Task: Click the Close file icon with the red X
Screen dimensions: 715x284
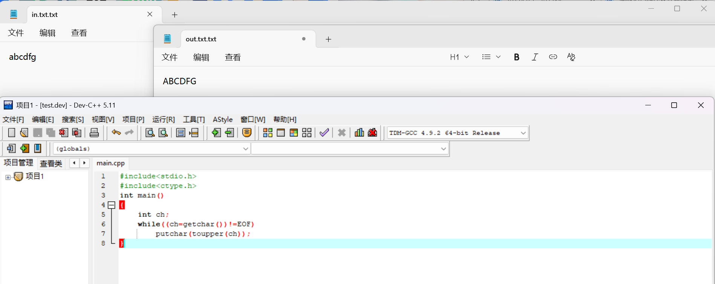Action: pyautogui.click(x=64, y=133)
